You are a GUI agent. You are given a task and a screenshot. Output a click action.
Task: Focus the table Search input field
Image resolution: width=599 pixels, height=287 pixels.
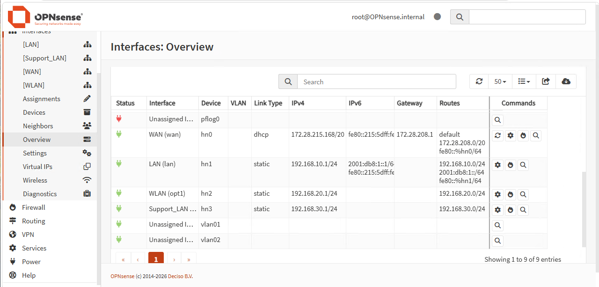(x=377, y=81)
